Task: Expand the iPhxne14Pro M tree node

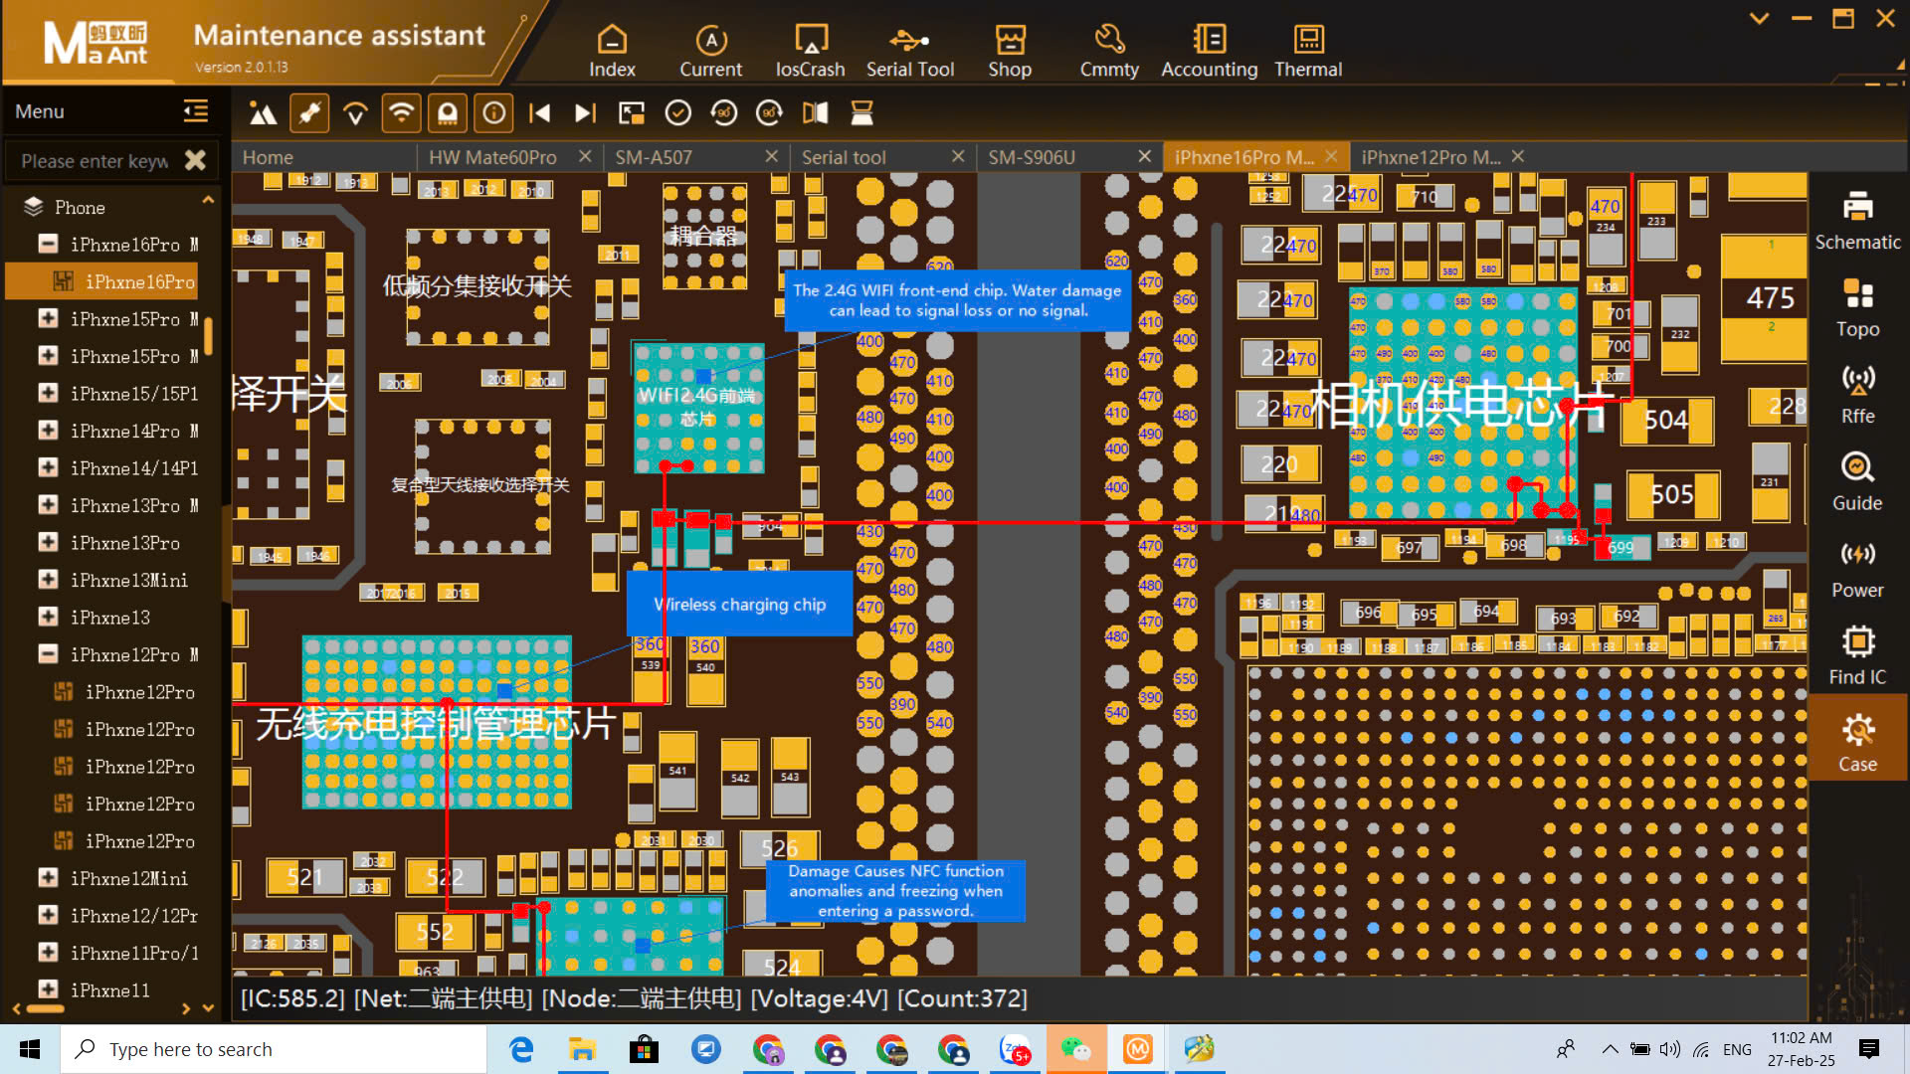Action: [x=47, y=431]
